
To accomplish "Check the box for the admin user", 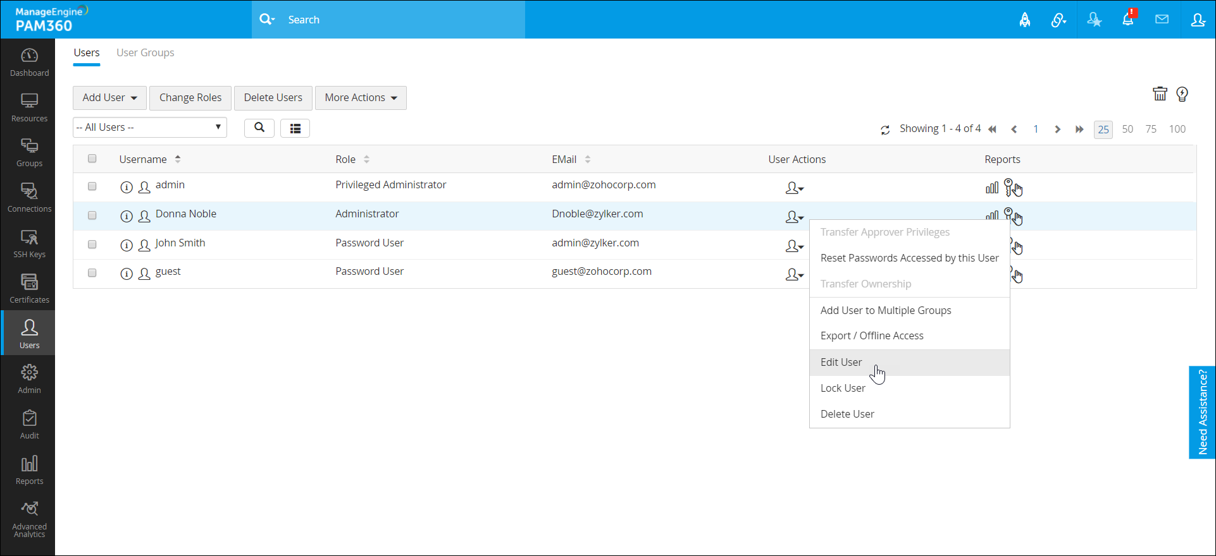I will [x=92, y=186].
